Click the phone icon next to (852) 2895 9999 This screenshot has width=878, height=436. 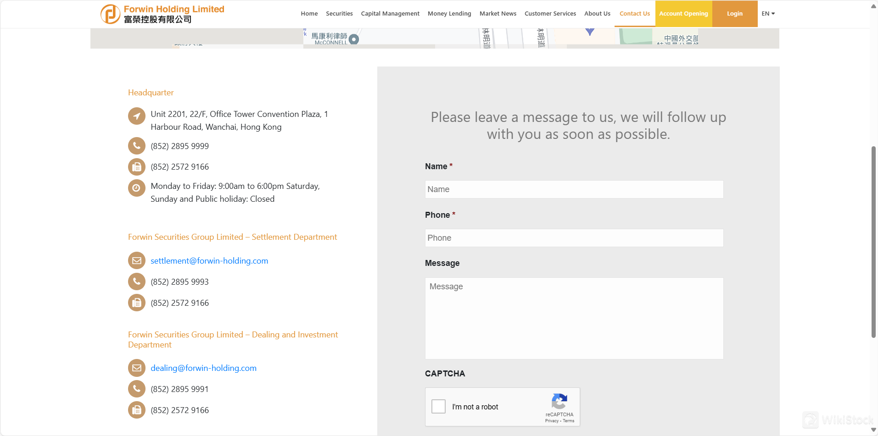(136, 146)
